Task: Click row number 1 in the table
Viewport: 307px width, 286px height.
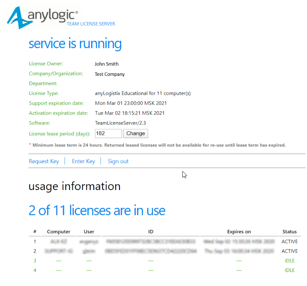Action: point(35,242)
